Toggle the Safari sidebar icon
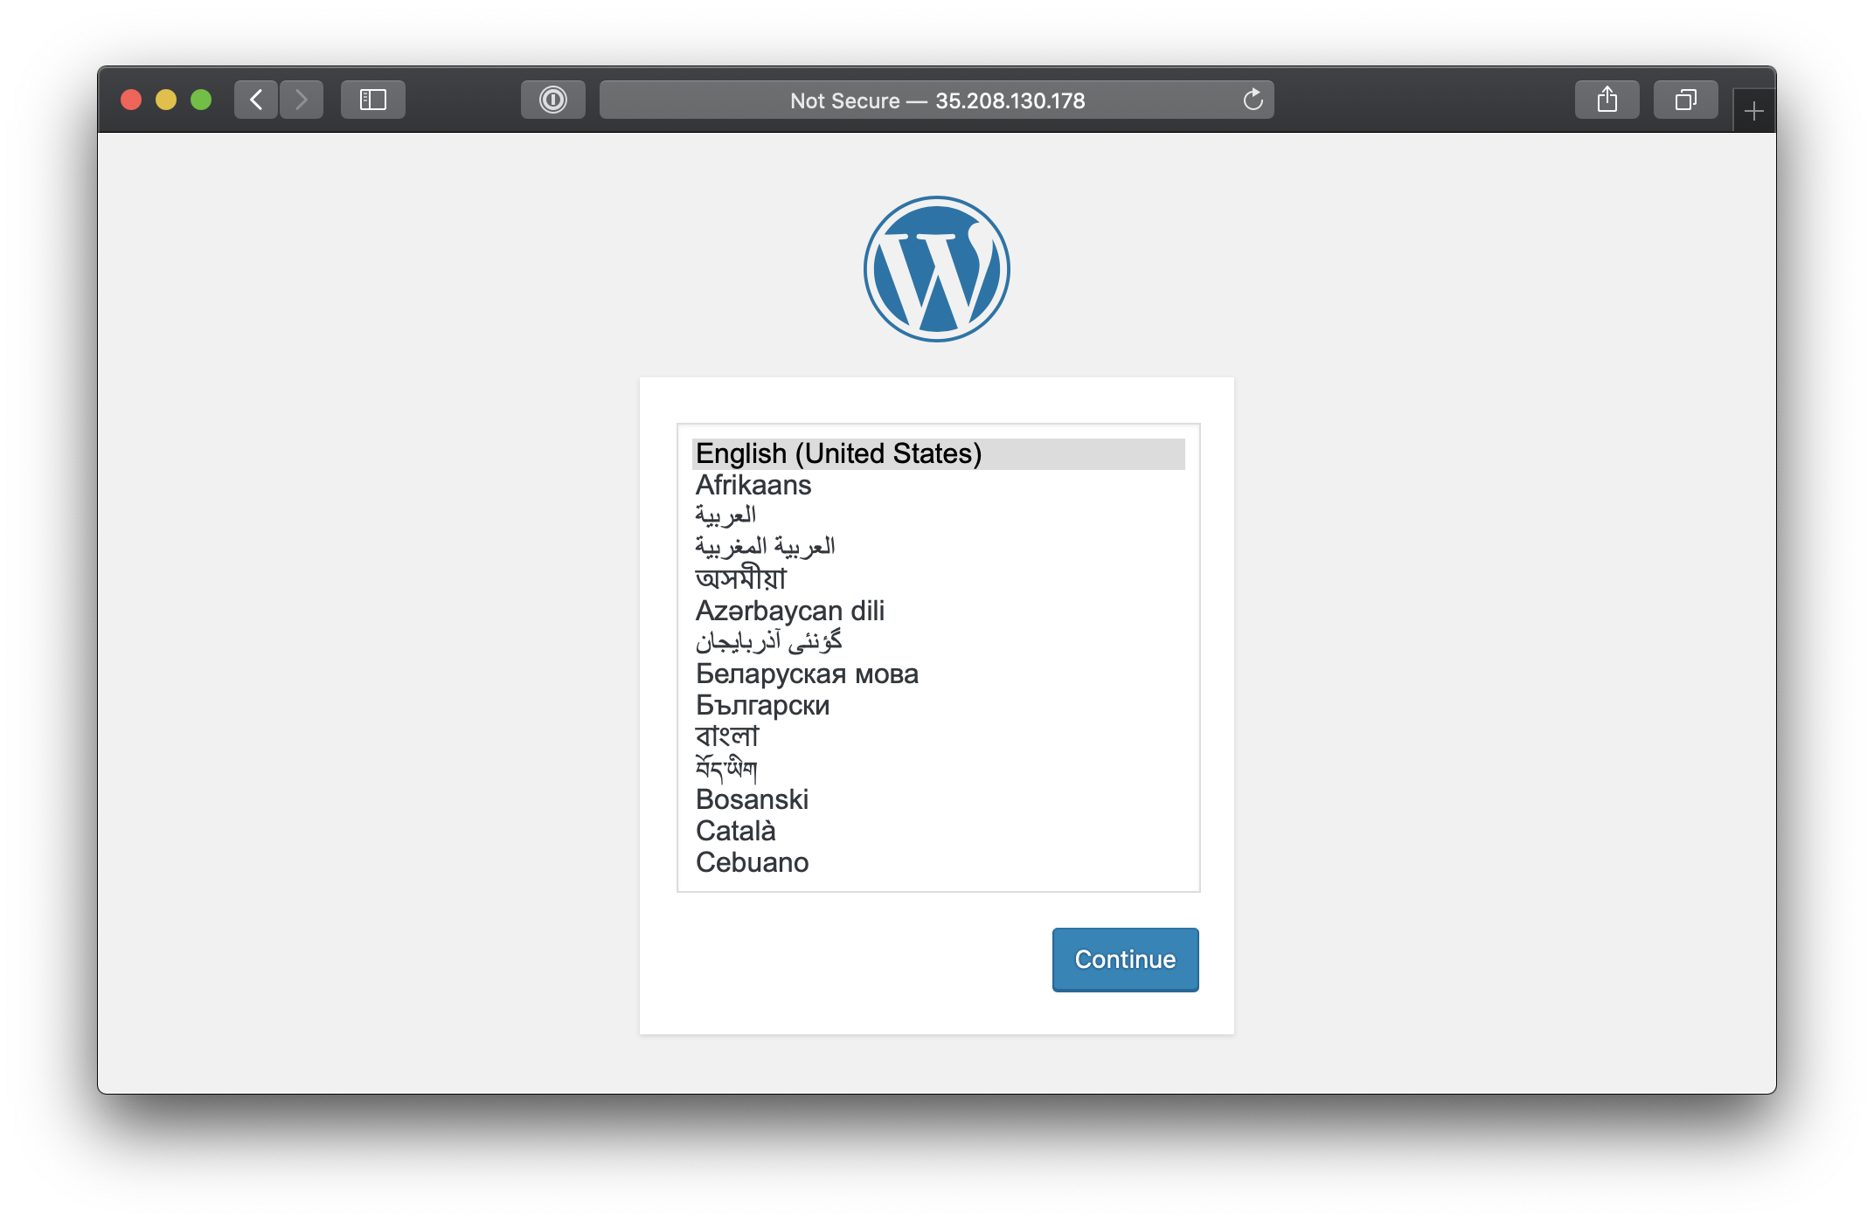Screen dimensions: 1874x1223 pos(373,100)
